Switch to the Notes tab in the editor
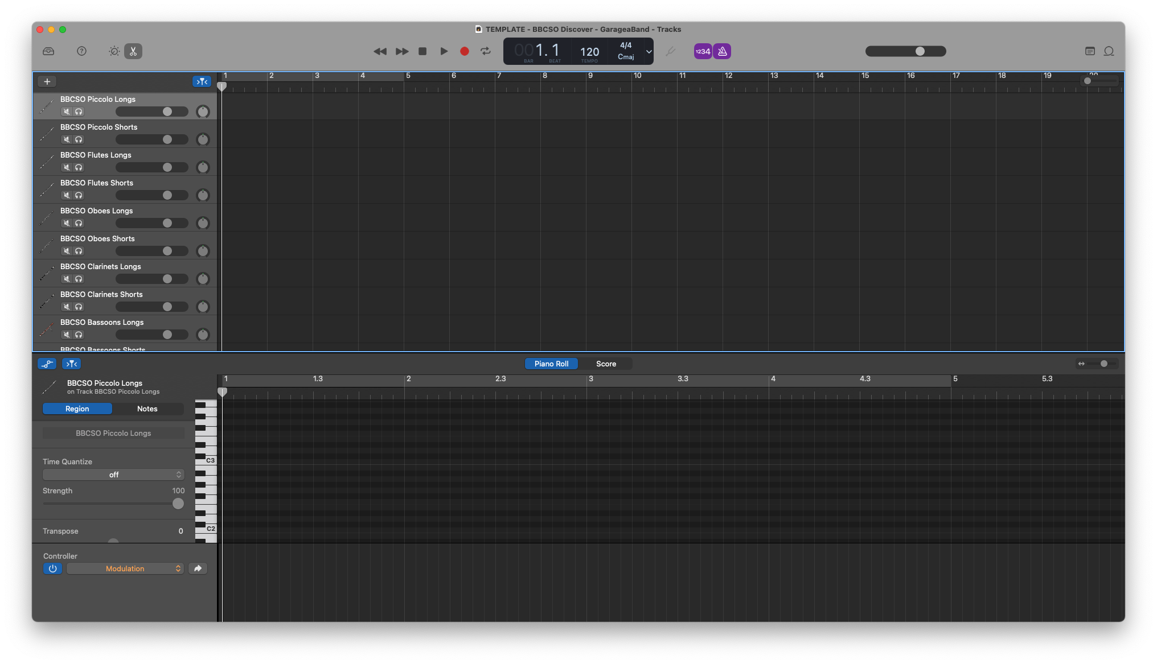This screenshot has width=1157, height=664. (147, 409)
